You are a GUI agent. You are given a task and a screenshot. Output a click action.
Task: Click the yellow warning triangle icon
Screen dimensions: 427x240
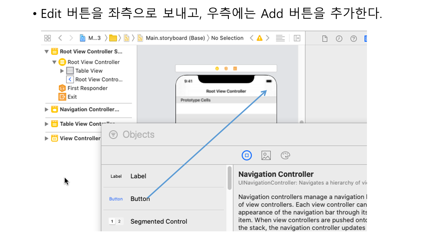pos(260,38)
